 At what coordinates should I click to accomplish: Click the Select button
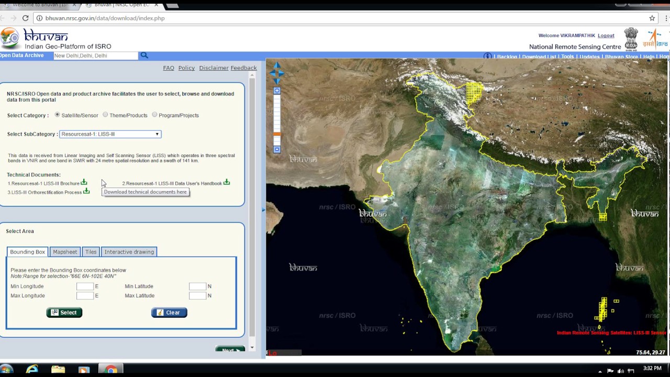[x=64, y=313]
